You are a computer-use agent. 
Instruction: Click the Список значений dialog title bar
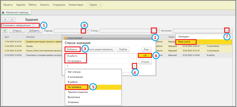point(109,38)
